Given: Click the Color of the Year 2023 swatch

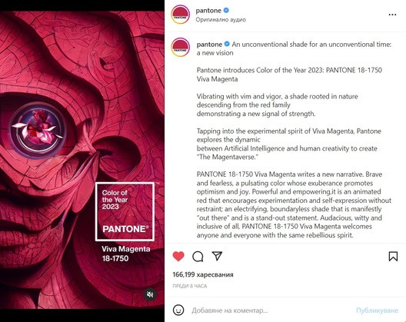Looking at the screenshot, I should (125, 211).
